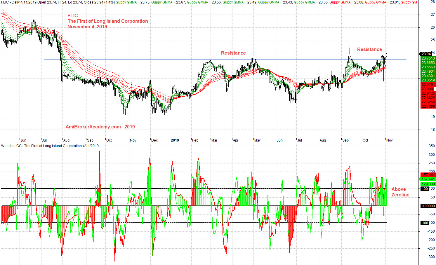Click the Resistance label above the September peak
The height and width of the screenshot is (265, 436).
pyautogui.click(x=369, y=49)
